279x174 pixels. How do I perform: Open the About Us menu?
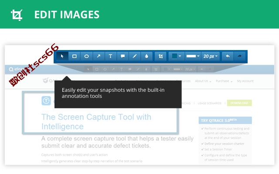point(203,81)
